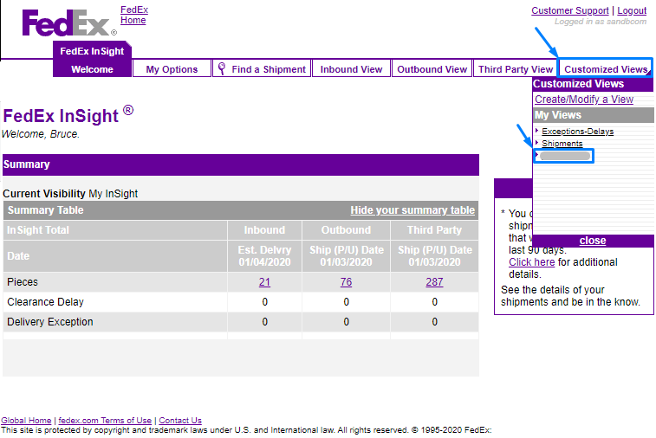
Task: Click the 'My Views' section heading
Action: tap(558, 115)
